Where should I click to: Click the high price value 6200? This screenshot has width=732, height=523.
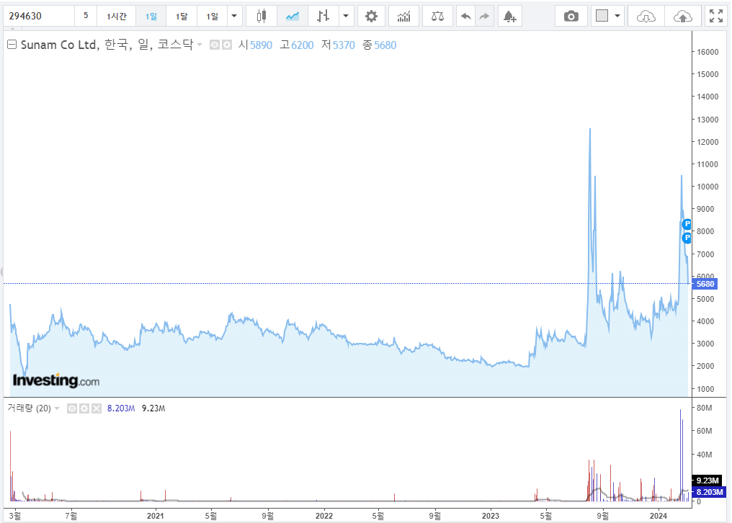pyautogui.click(x=303, y=45)
